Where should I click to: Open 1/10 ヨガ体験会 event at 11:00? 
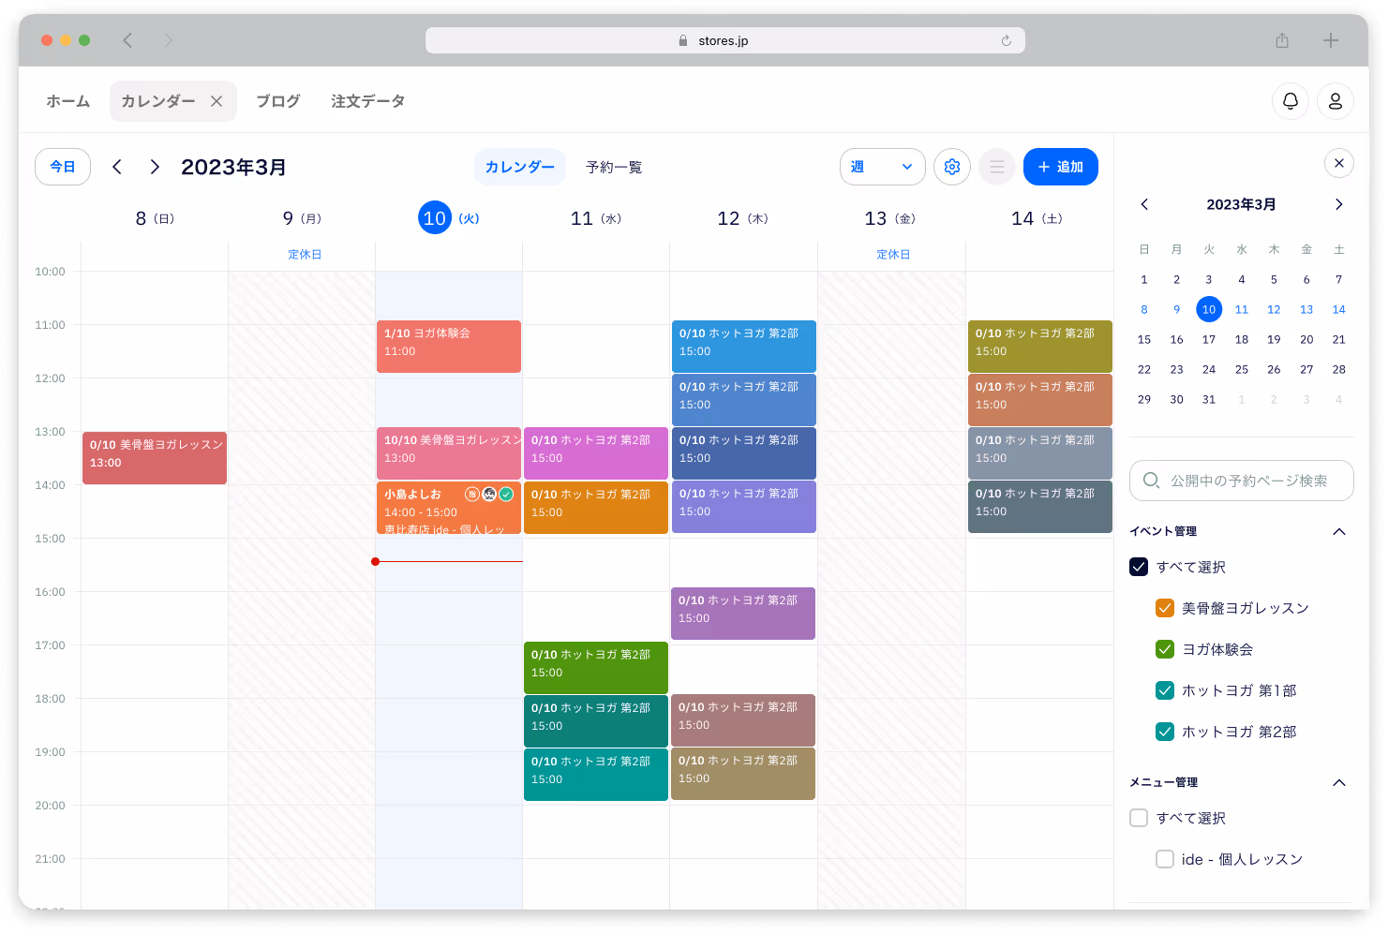(449, 347)
